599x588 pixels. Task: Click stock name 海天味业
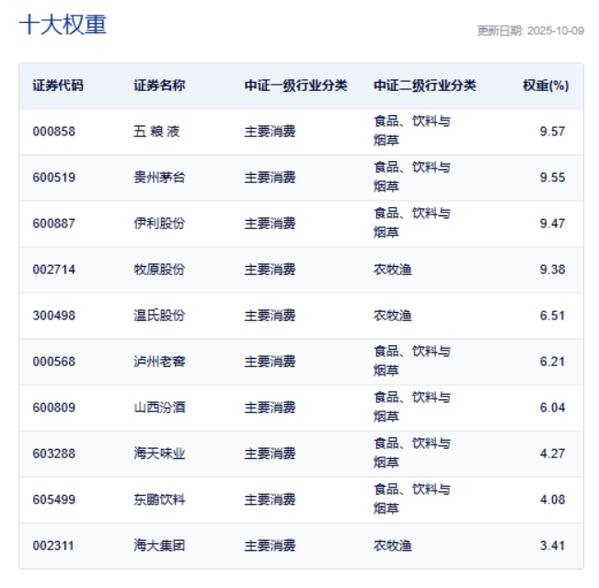(159, 454)
